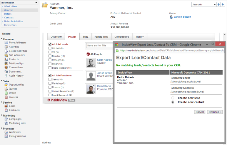227x145 pixels.
Task: Open David Sacks profile link
Action: (104, 86)
